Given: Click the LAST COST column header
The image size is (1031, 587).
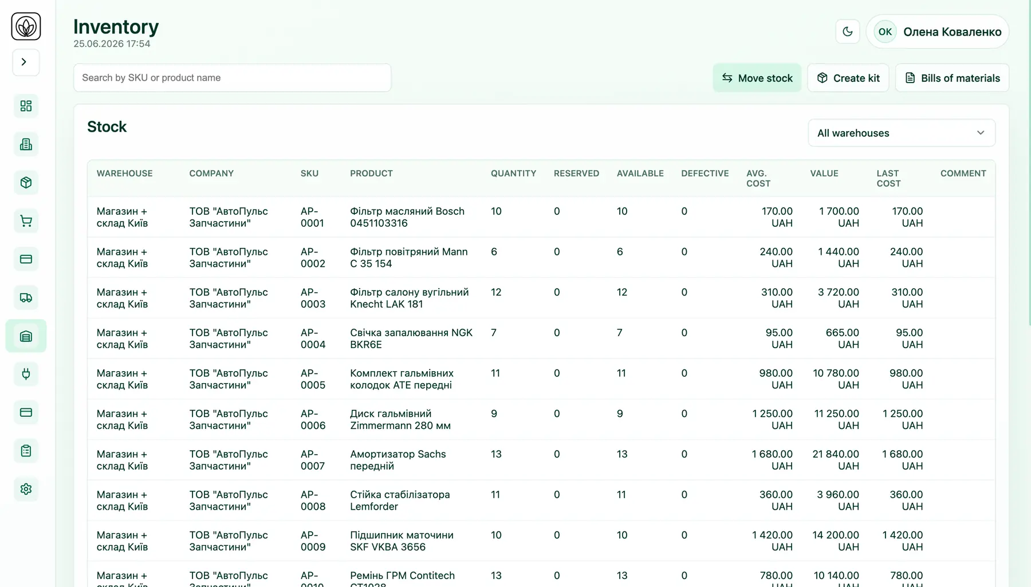Looking at the screenshot, I should (888, 178).
